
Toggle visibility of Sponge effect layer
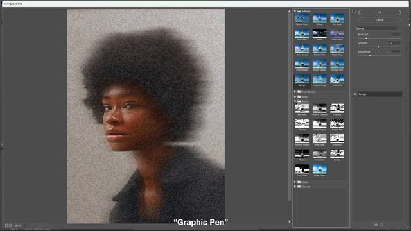point(355,94)
